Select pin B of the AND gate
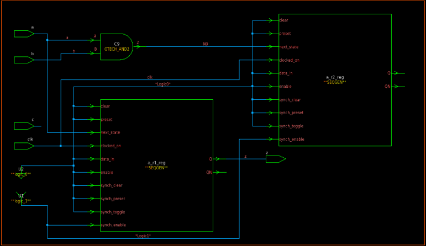 click(x=96, y=49)
